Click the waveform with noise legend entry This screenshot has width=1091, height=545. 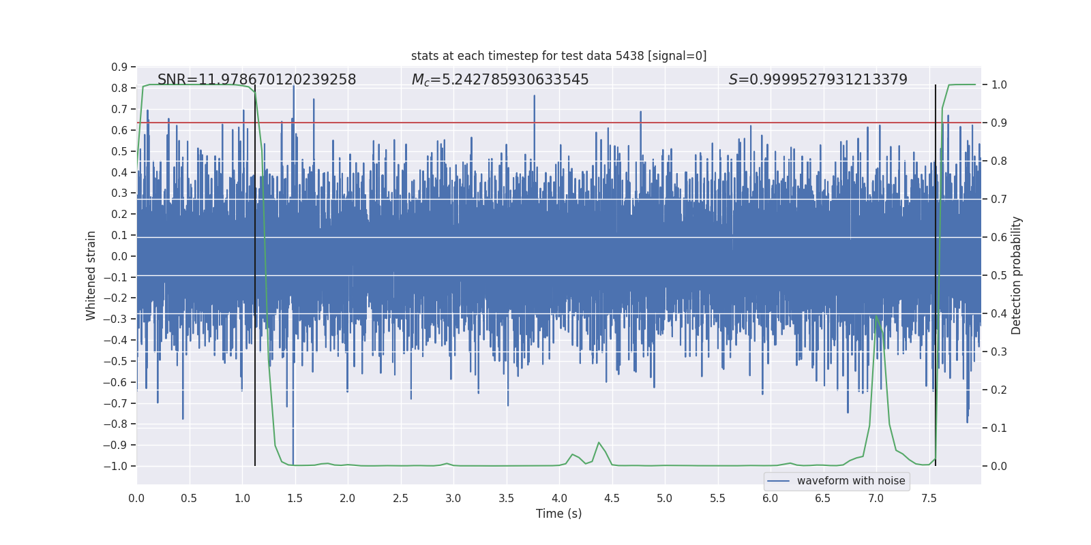click(851, 481)
